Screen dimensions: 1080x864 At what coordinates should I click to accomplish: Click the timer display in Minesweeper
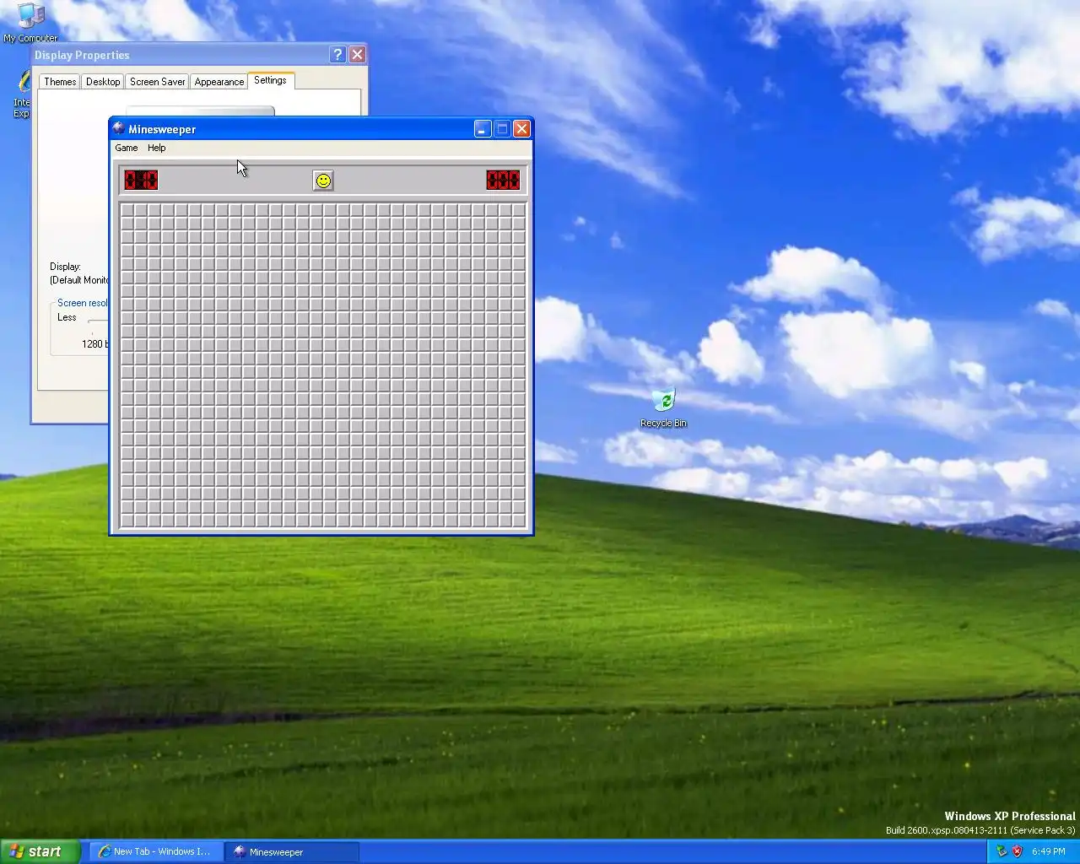click(503, 180)
